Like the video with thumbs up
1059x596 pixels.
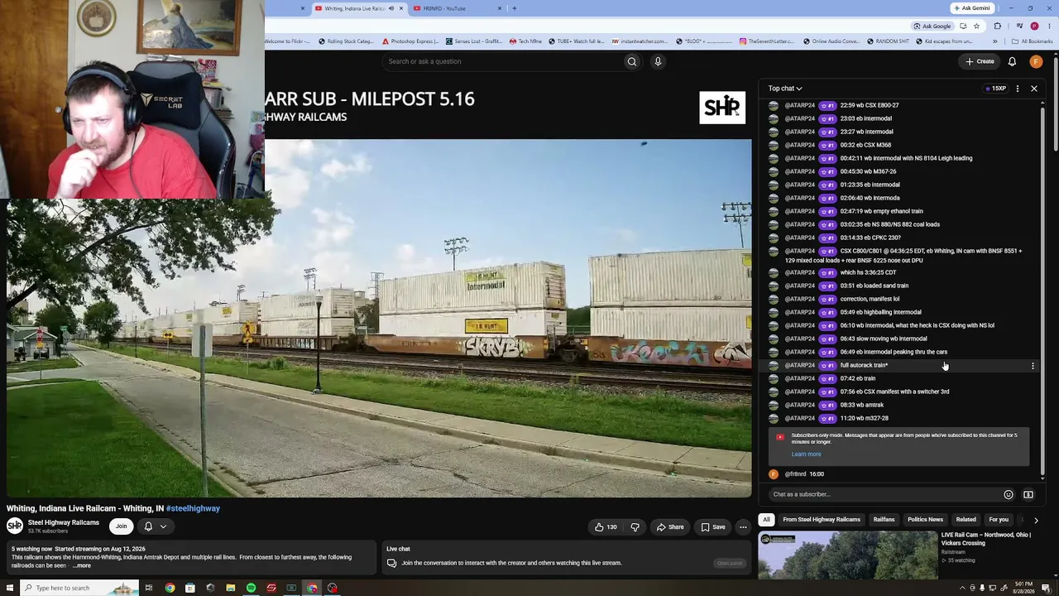click(x=606, y=527)
